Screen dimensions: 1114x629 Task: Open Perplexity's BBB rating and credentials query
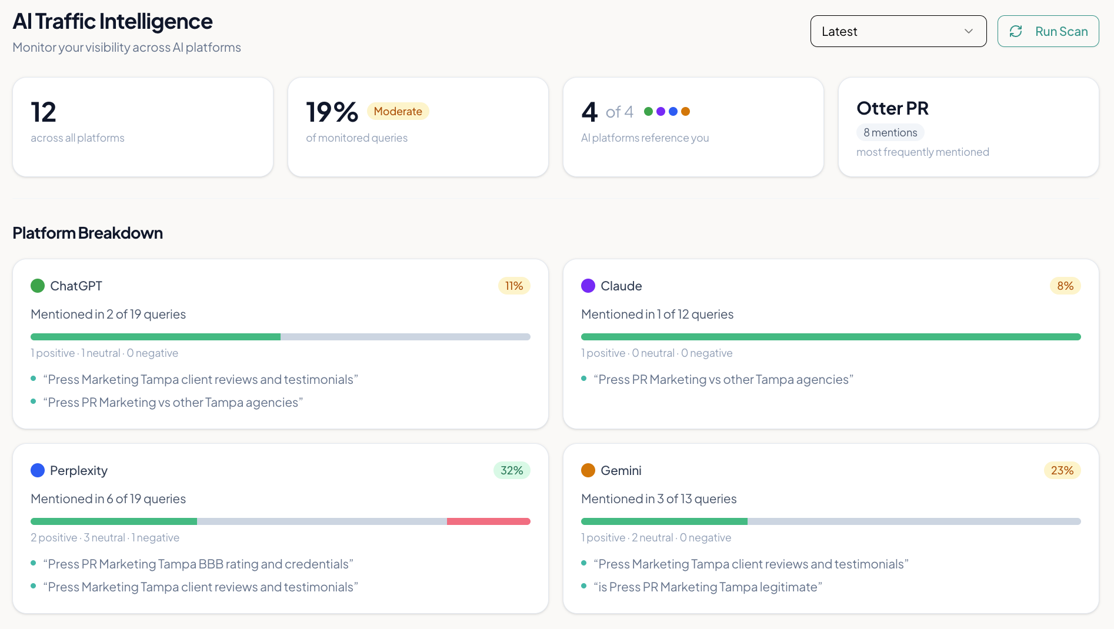[200, 564]
